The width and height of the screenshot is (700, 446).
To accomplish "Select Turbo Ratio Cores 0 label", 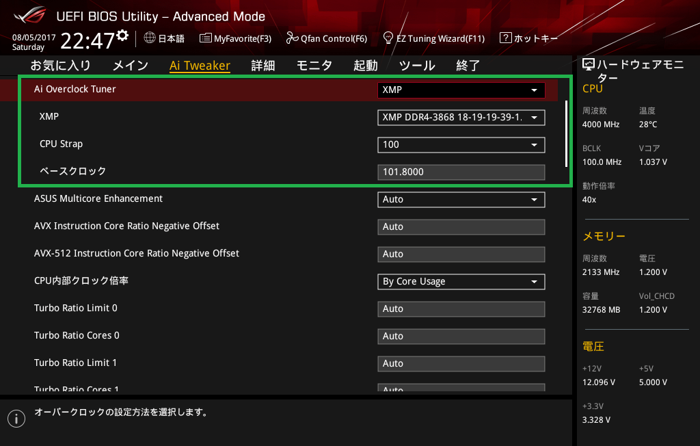I will 77,335.
